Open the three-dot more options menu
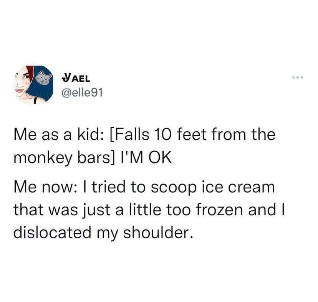The image size is (318, 302). point(298,77)
